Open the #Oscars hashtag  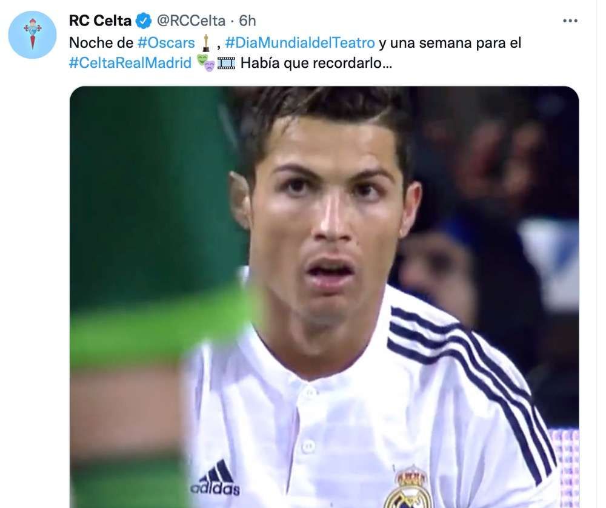(166, 43)
